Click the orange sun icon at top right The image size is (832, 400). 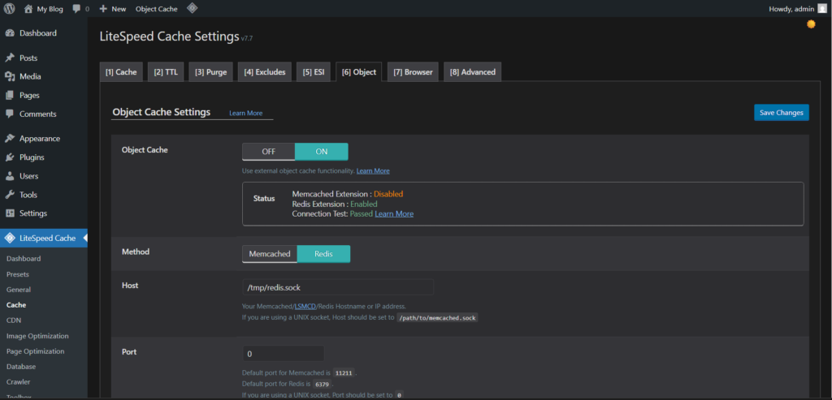pyautogui.click(x=811, y=24)
